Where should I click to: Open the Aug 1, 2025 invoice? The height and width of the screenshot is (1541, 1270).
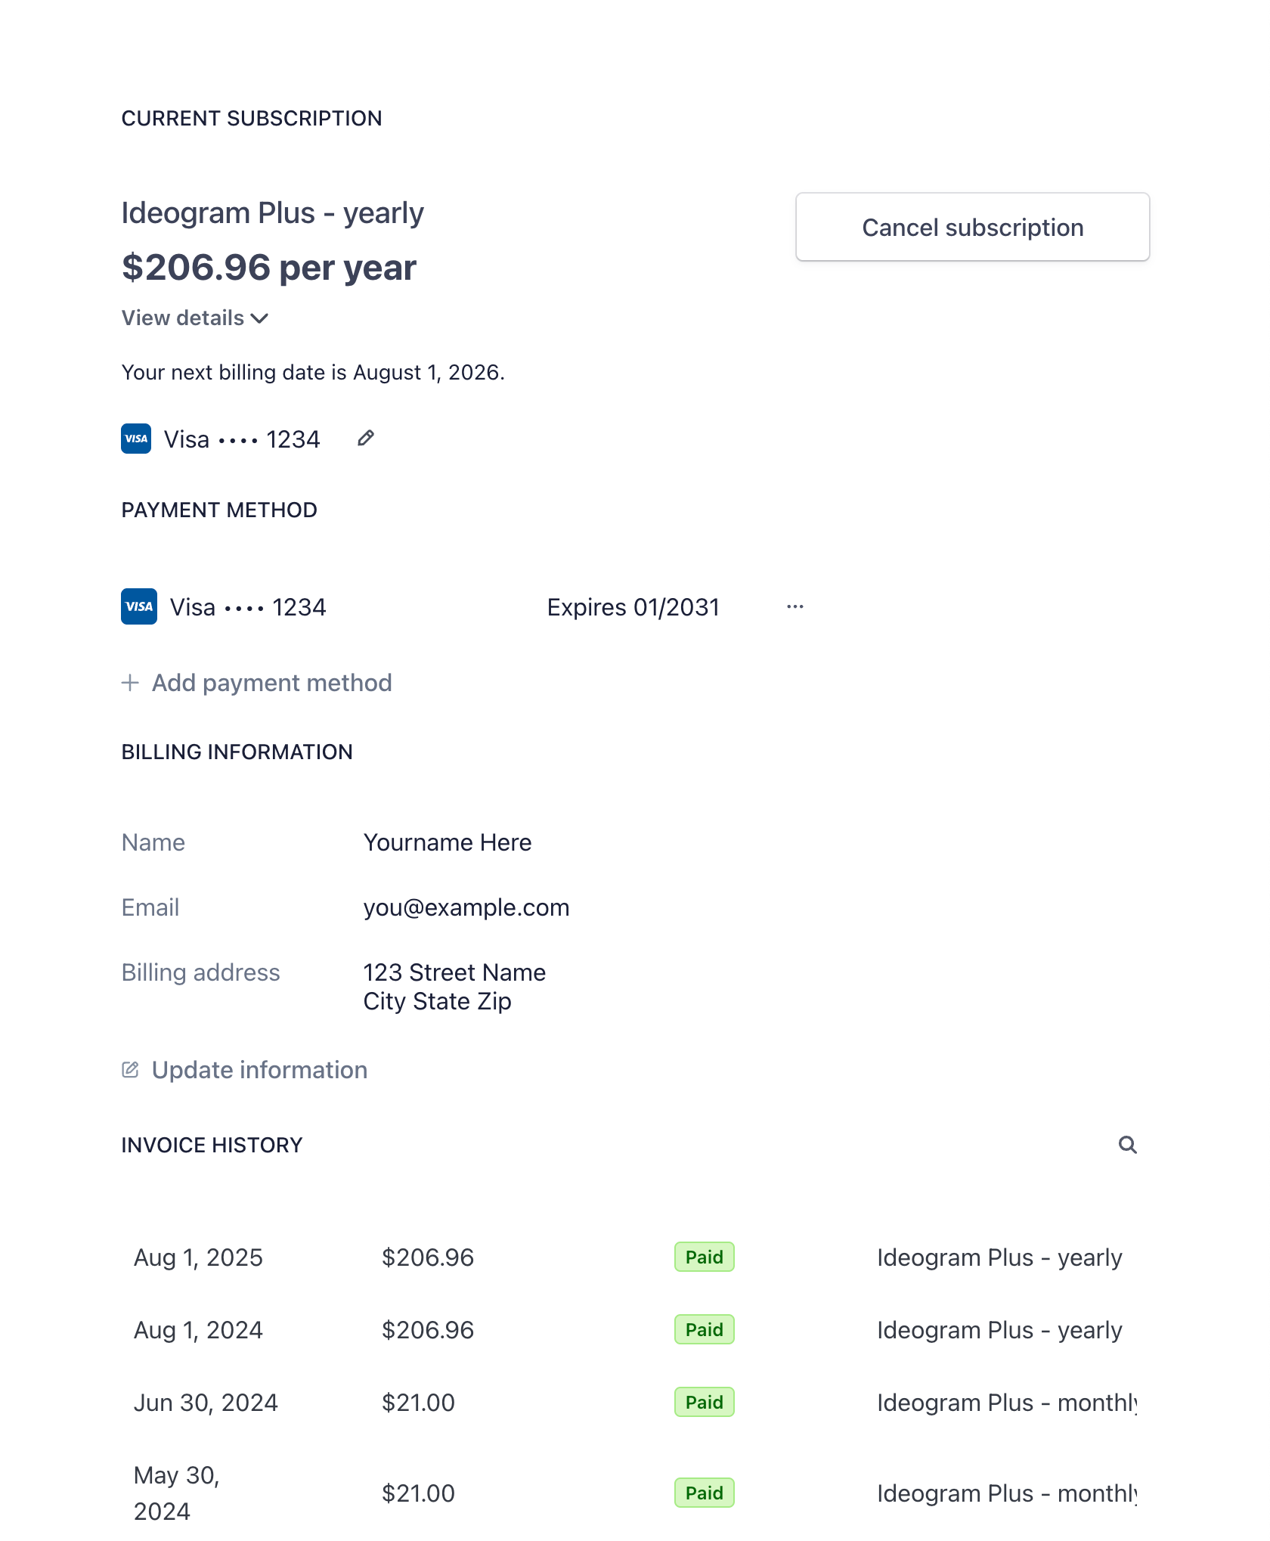click(198, 1257)
